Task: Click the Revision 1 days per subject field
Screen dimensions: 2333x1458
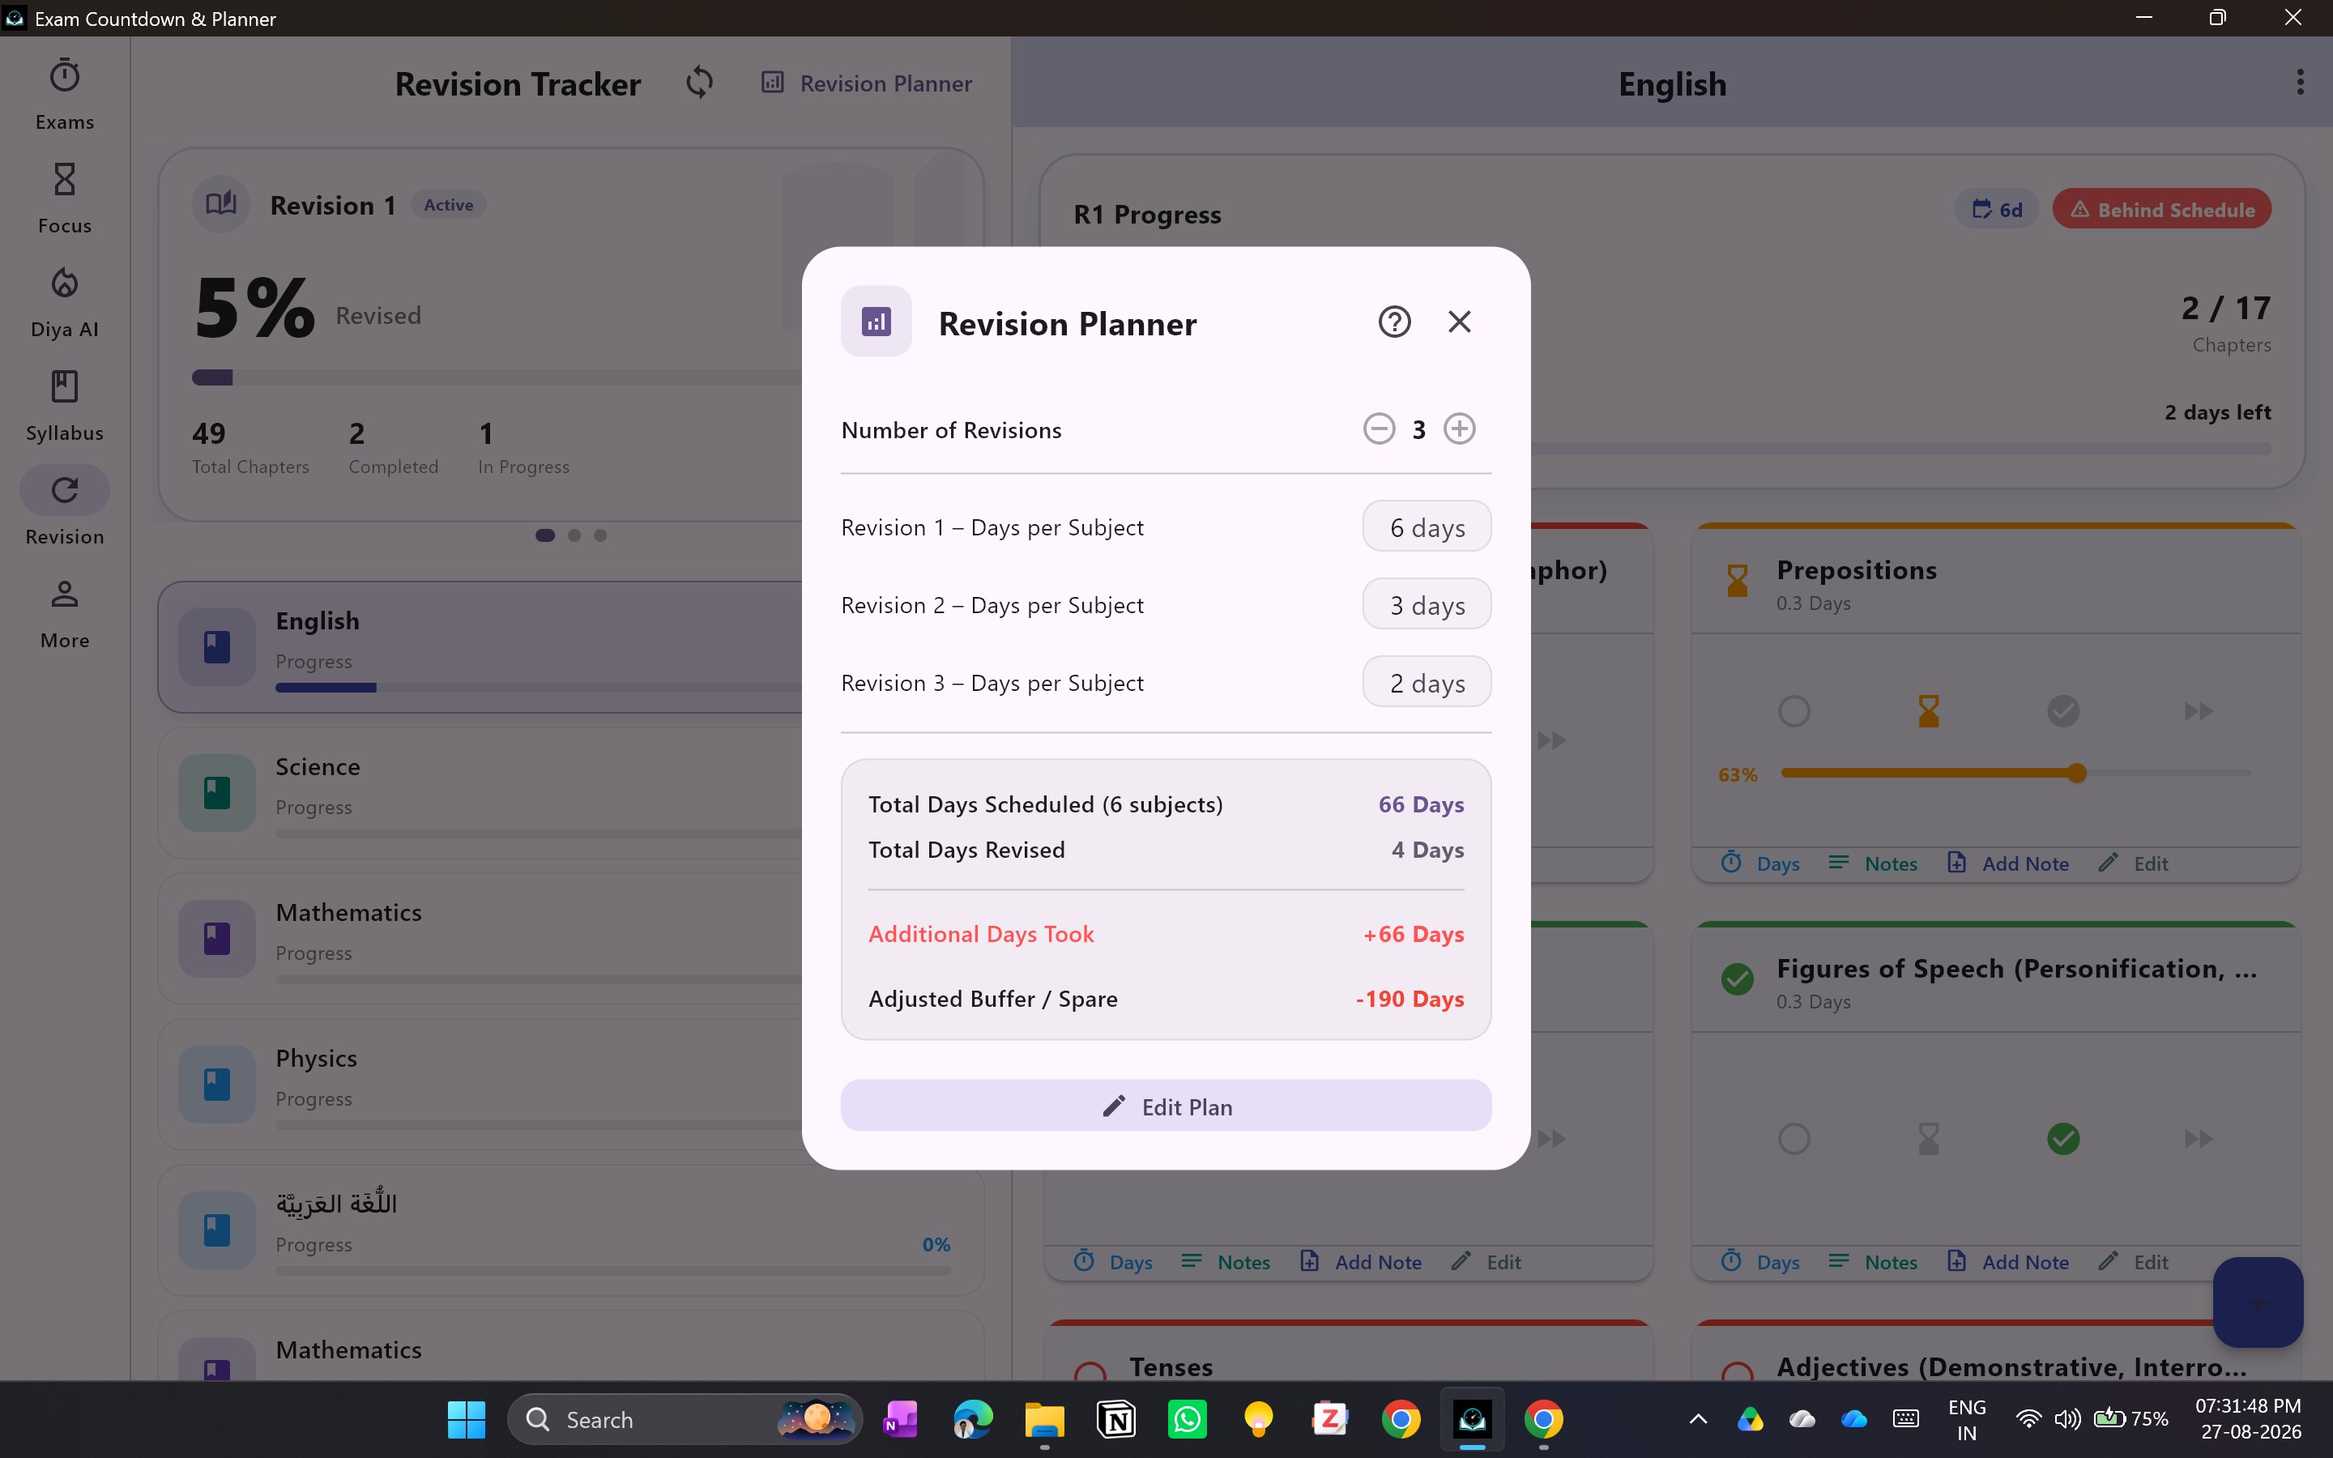Action: point(1427,526)
